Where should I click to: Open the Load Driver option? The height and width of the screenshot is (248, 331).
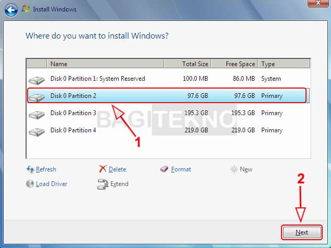[x=52, y=184]
